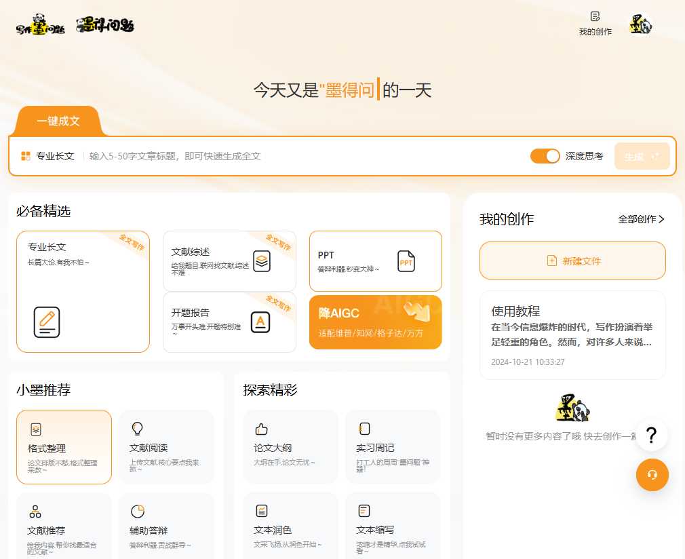Click the 我的创作 document icon at top right
Screen dimensions: 685x559
(x=594, y=15)
